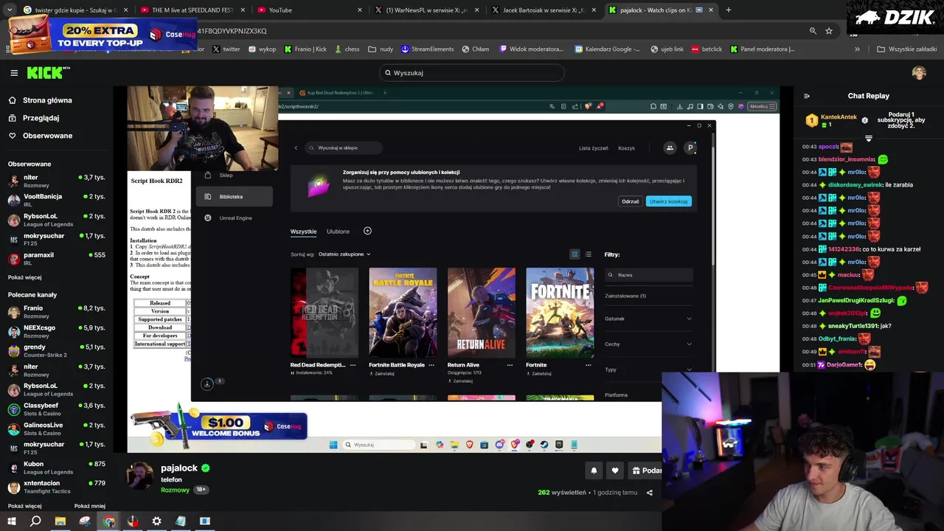Open options menu for Return Alive
Screen dimensions: 944x531
(510, 365)
